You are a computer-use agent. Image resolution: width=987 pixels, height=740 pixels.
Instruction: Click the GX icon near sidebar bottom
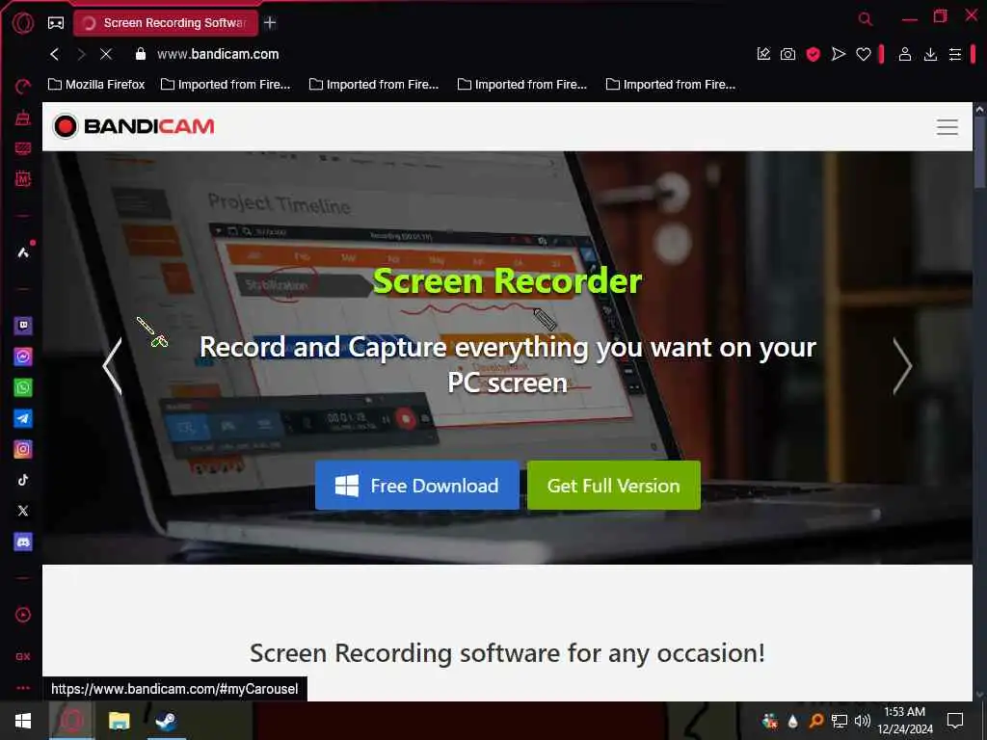[x=23, y=656]
